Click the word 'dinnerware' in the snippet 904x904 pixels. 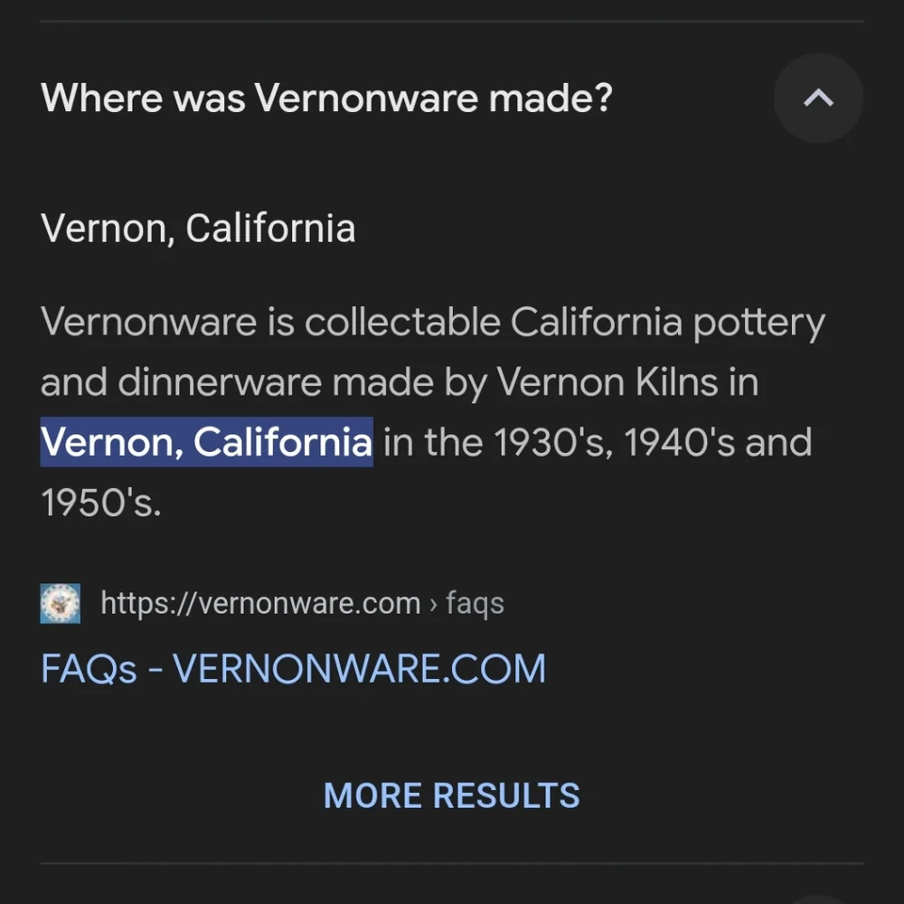219,381
